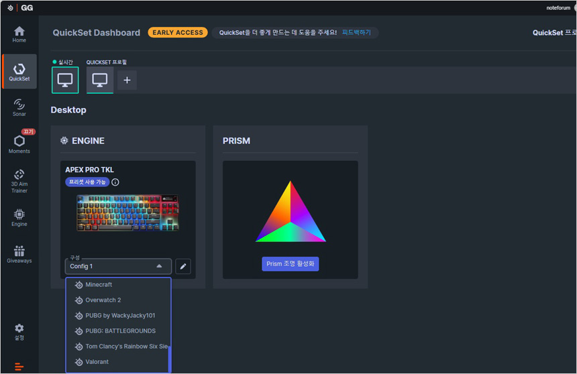
Task: Choose Overwatch 2 config from list
Action: pos(118,300)
